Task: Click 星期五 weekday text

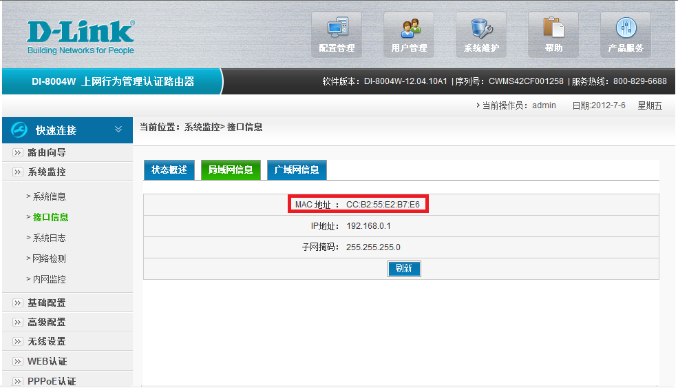Action: coord(650,105)
